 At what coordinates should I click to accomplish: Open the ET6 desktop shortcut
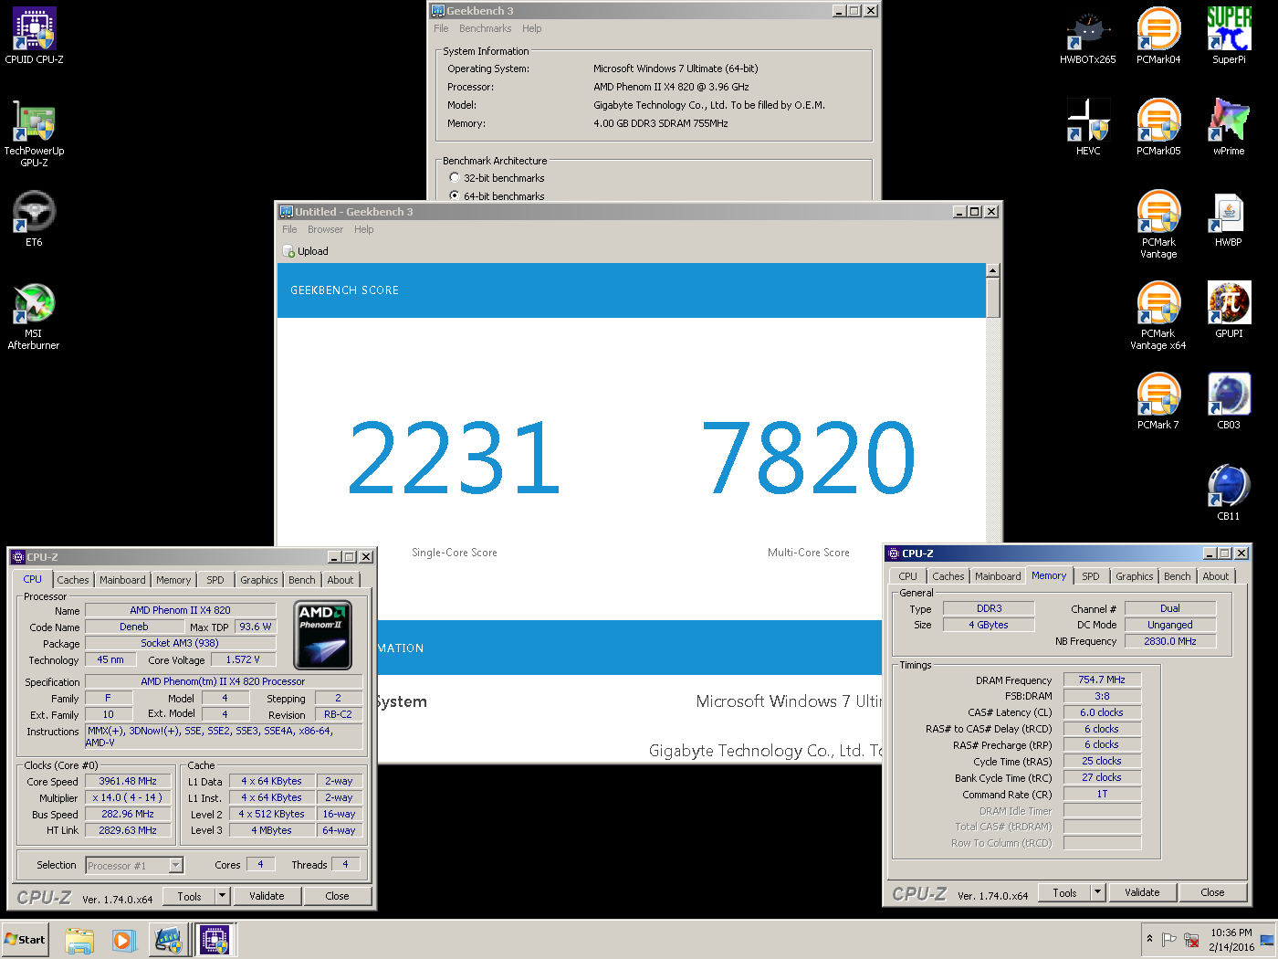(35, 218)
